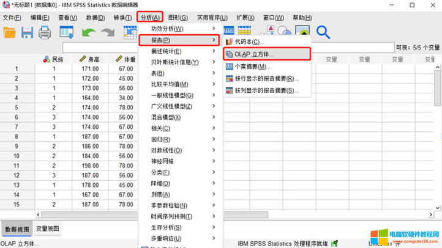Screen dimensions: 442x248
Task: Switch to the 数据视图 tab
Action: pyautogui.click(x=17, y=229)
